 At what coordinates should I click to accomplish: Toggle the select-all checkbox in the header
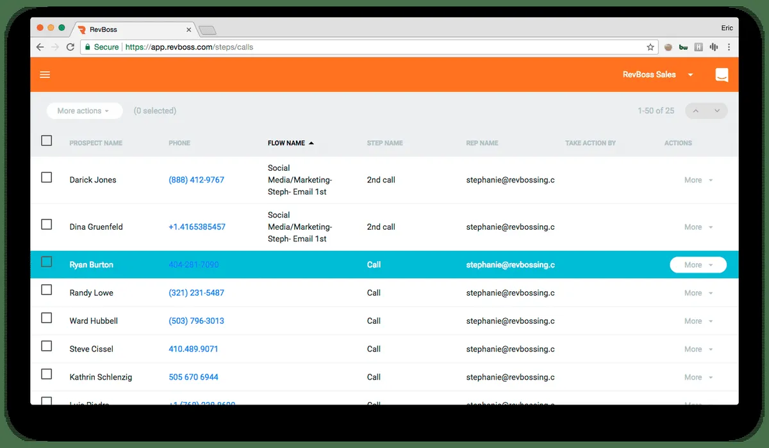(46, 140)
